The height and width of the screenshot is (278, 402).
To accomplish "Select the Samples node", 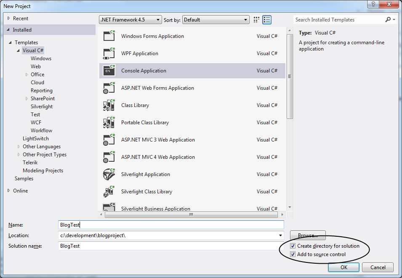I will coord(24,179).
